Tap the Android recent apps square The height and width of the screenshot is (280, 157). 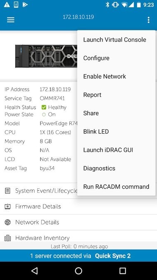coord(123,271)
